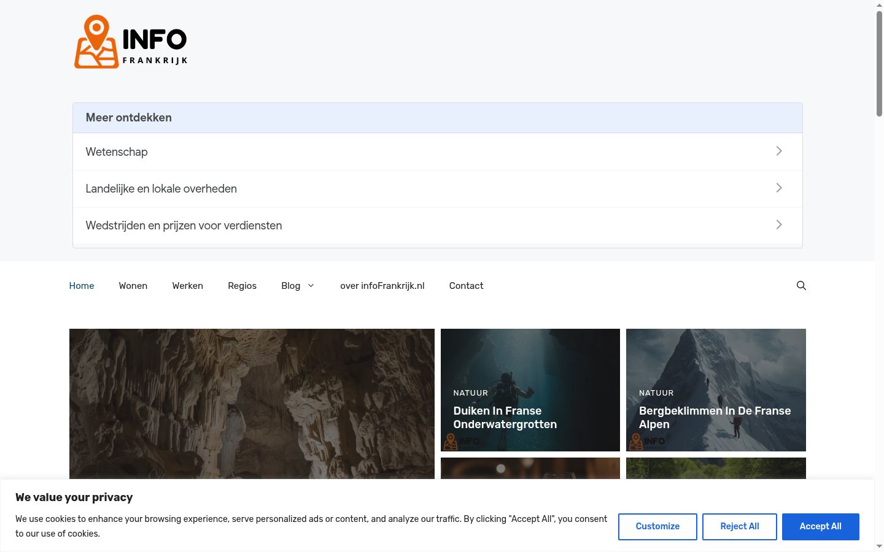Click chevron beside Landelijke en lokale overheden
This screenshot has height=552, width=884.
pyautogui.click(x=779, y=188)
